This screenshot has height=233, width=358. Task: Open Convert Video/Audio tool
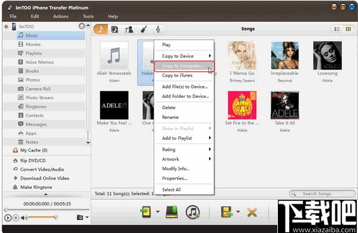(42, 170)
